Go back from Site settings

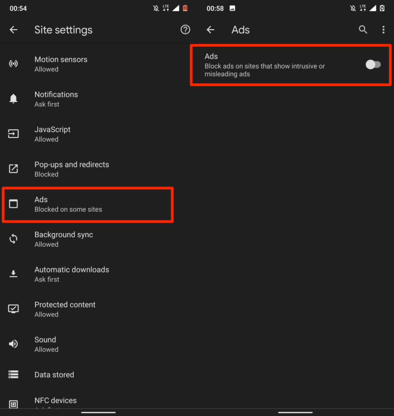click(x=13, y=30)
